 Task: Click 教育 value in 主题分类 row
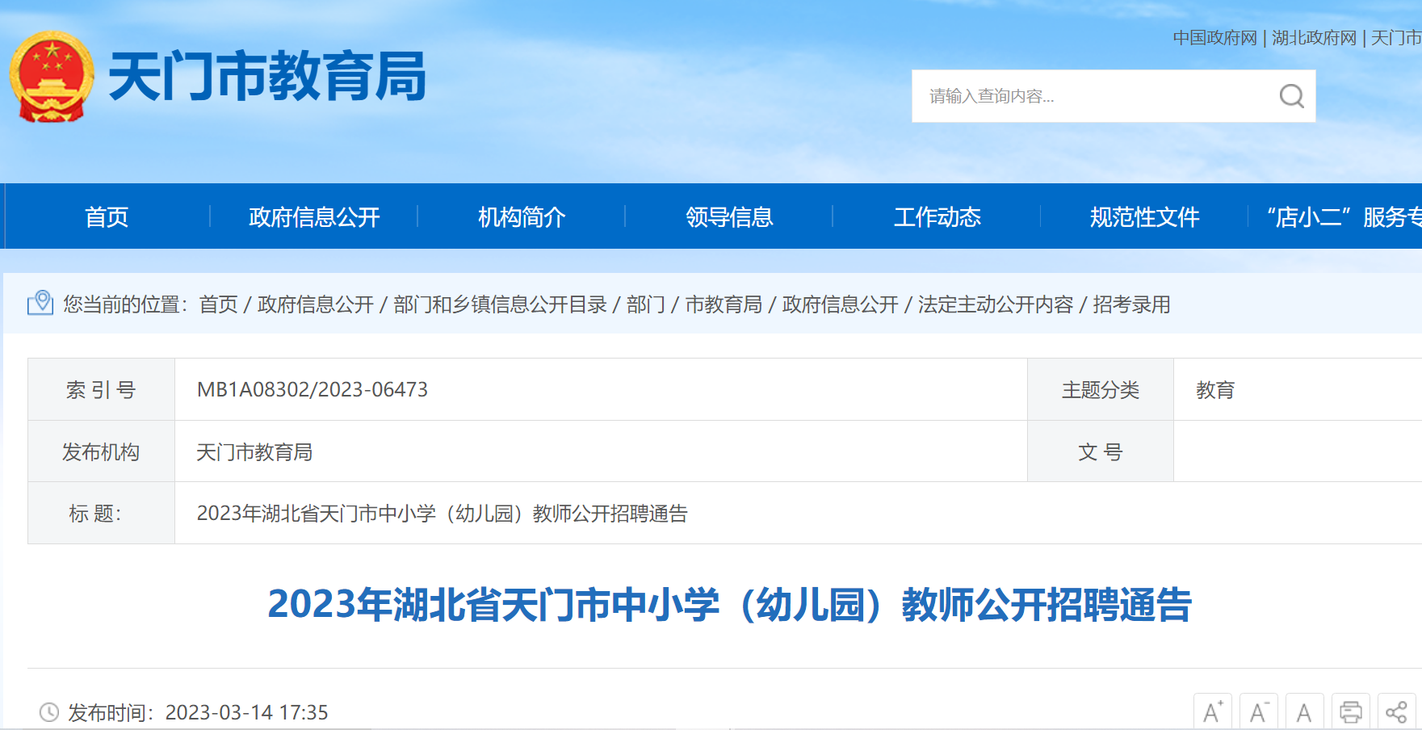(1215, 390)
